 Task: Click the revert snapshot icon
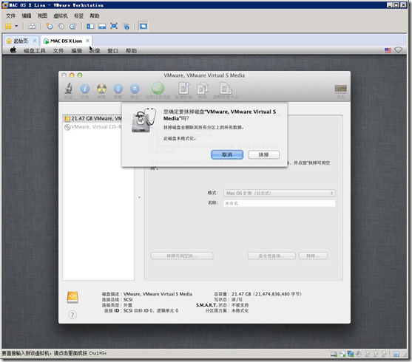click(61, 26)
